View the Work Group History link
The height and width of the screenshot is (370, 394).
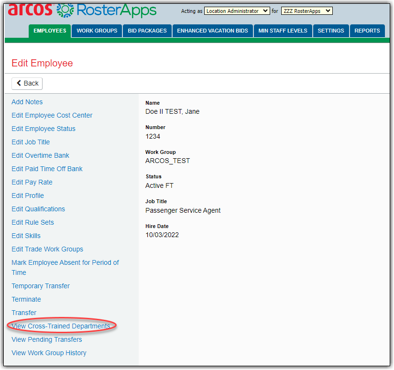pyautogui.click(x=49, y=353)
